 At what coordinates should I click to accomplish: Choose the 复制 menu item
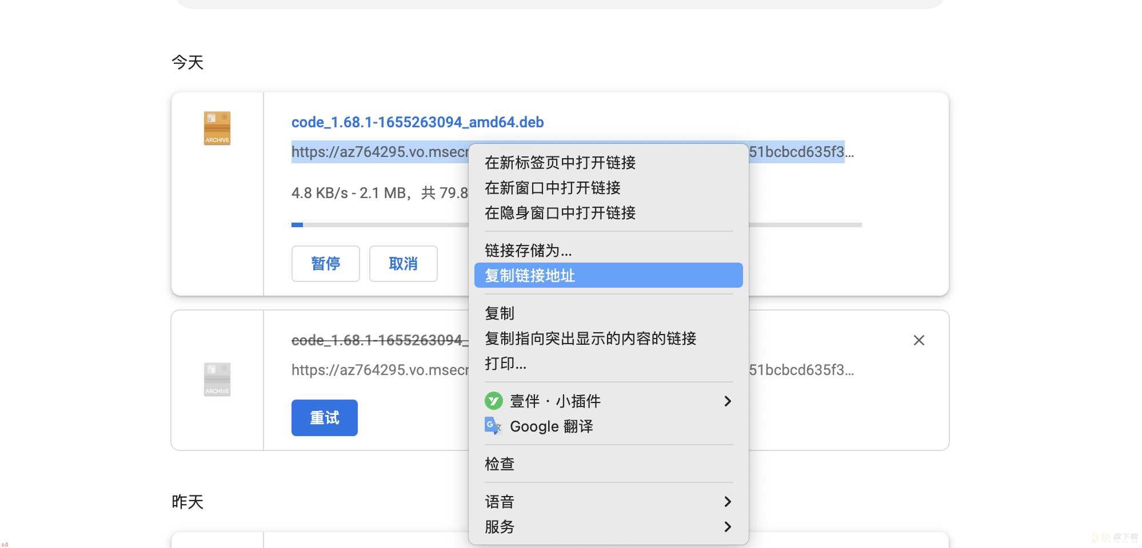[x=608, y=313]
